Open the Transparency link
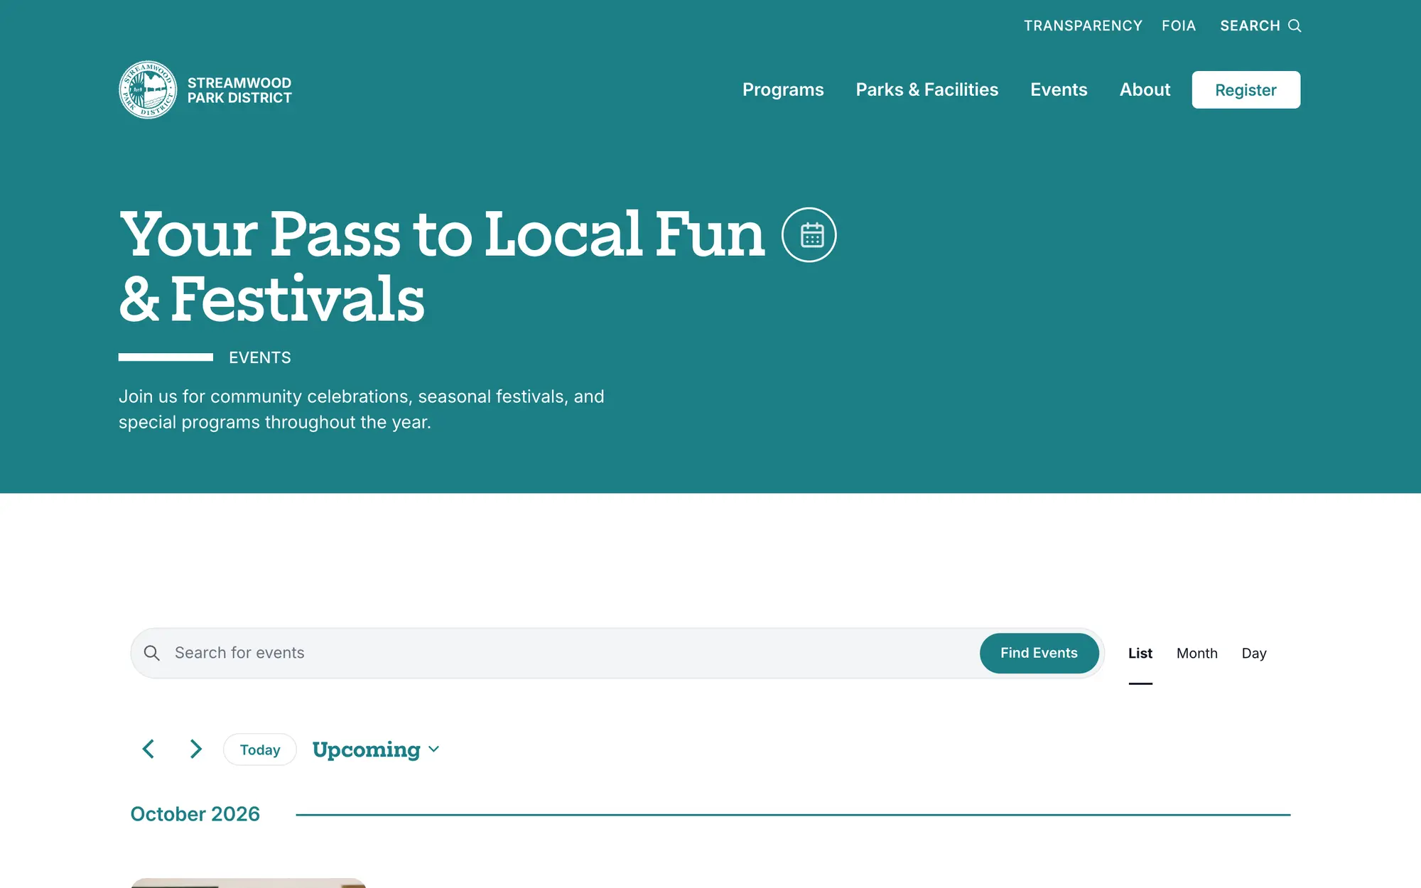This screenshot has width=1421, height=888. tap(1083, 26)
